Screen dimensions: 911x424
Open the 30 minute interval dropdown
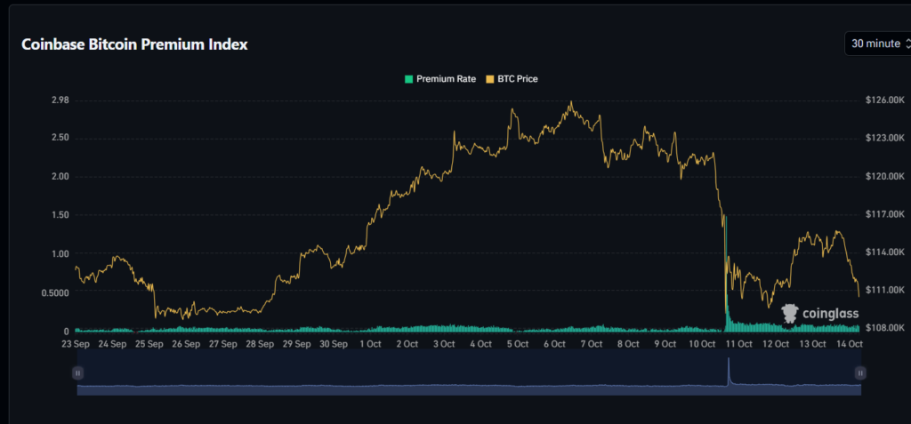pyautogui.click(x=876, y=44)
